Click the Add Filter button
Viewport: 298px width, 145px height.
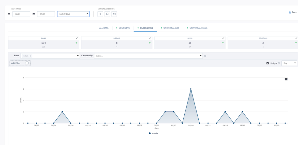pos(20,63)
